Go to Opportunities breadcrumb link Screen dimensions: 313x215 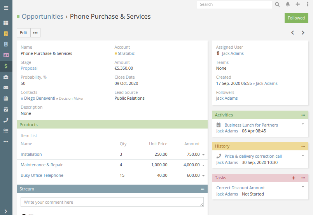42,16
